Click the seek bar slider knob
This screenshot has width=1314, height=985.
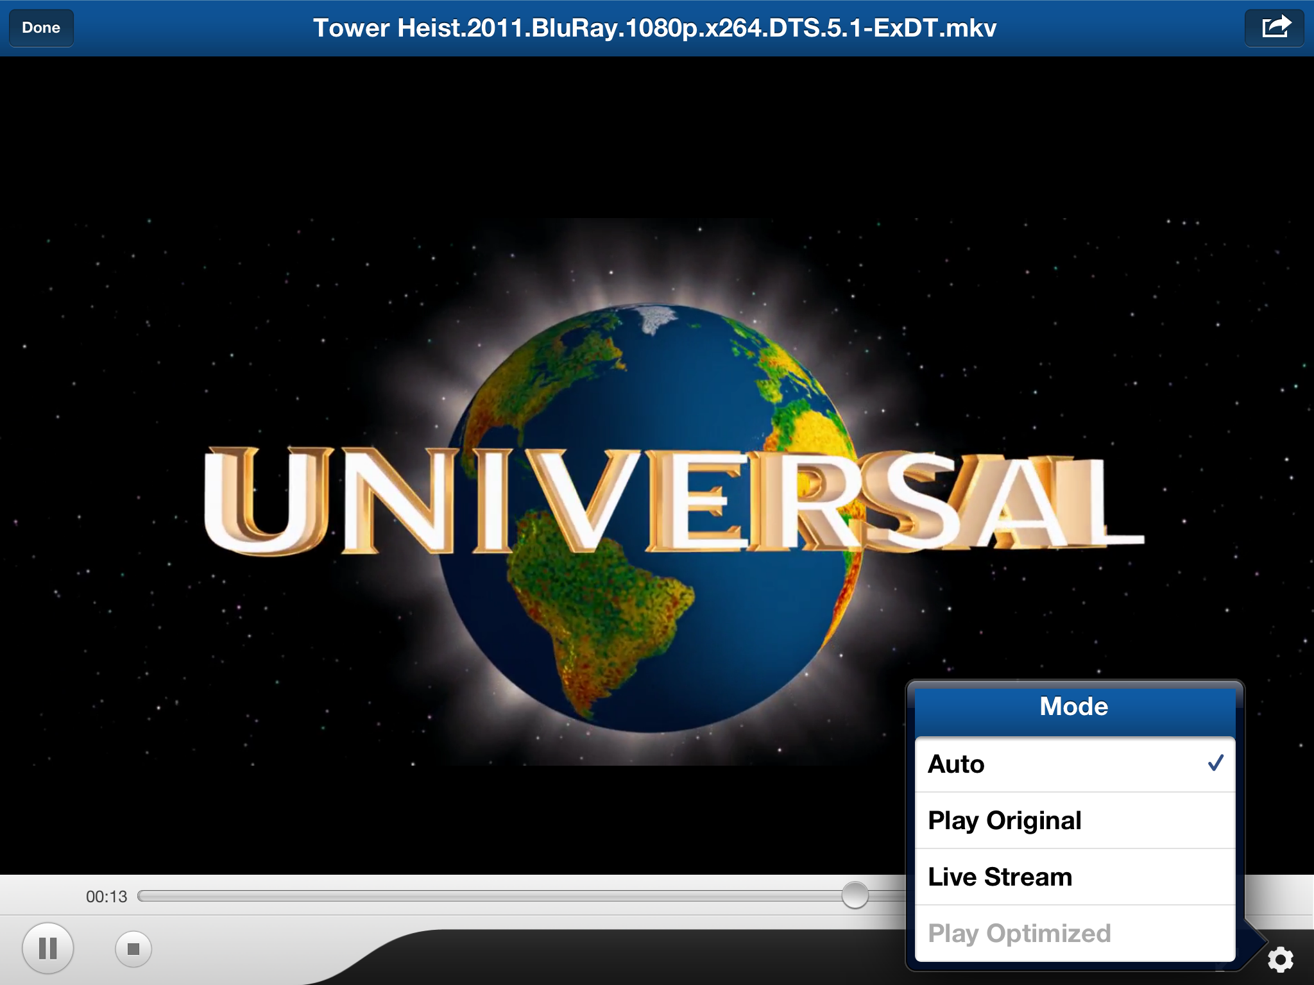point(855,895)
